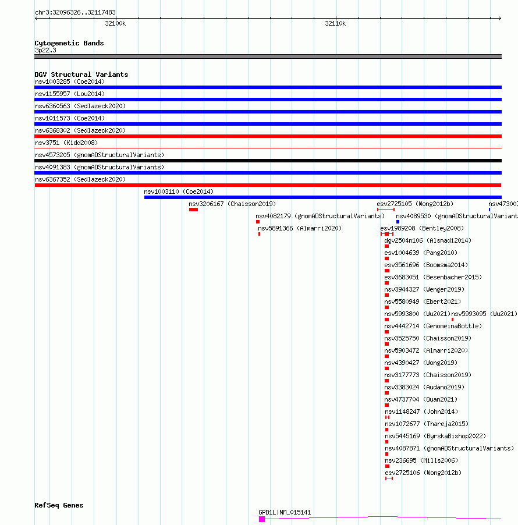Click esv1004639 (Pang2010) label

point(421,253)
